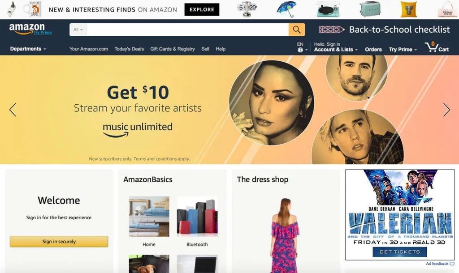Image resolution: width=459 pixels, height=273 pixels.
Task: Open Today's Deals in navigation
Action: 129,49
